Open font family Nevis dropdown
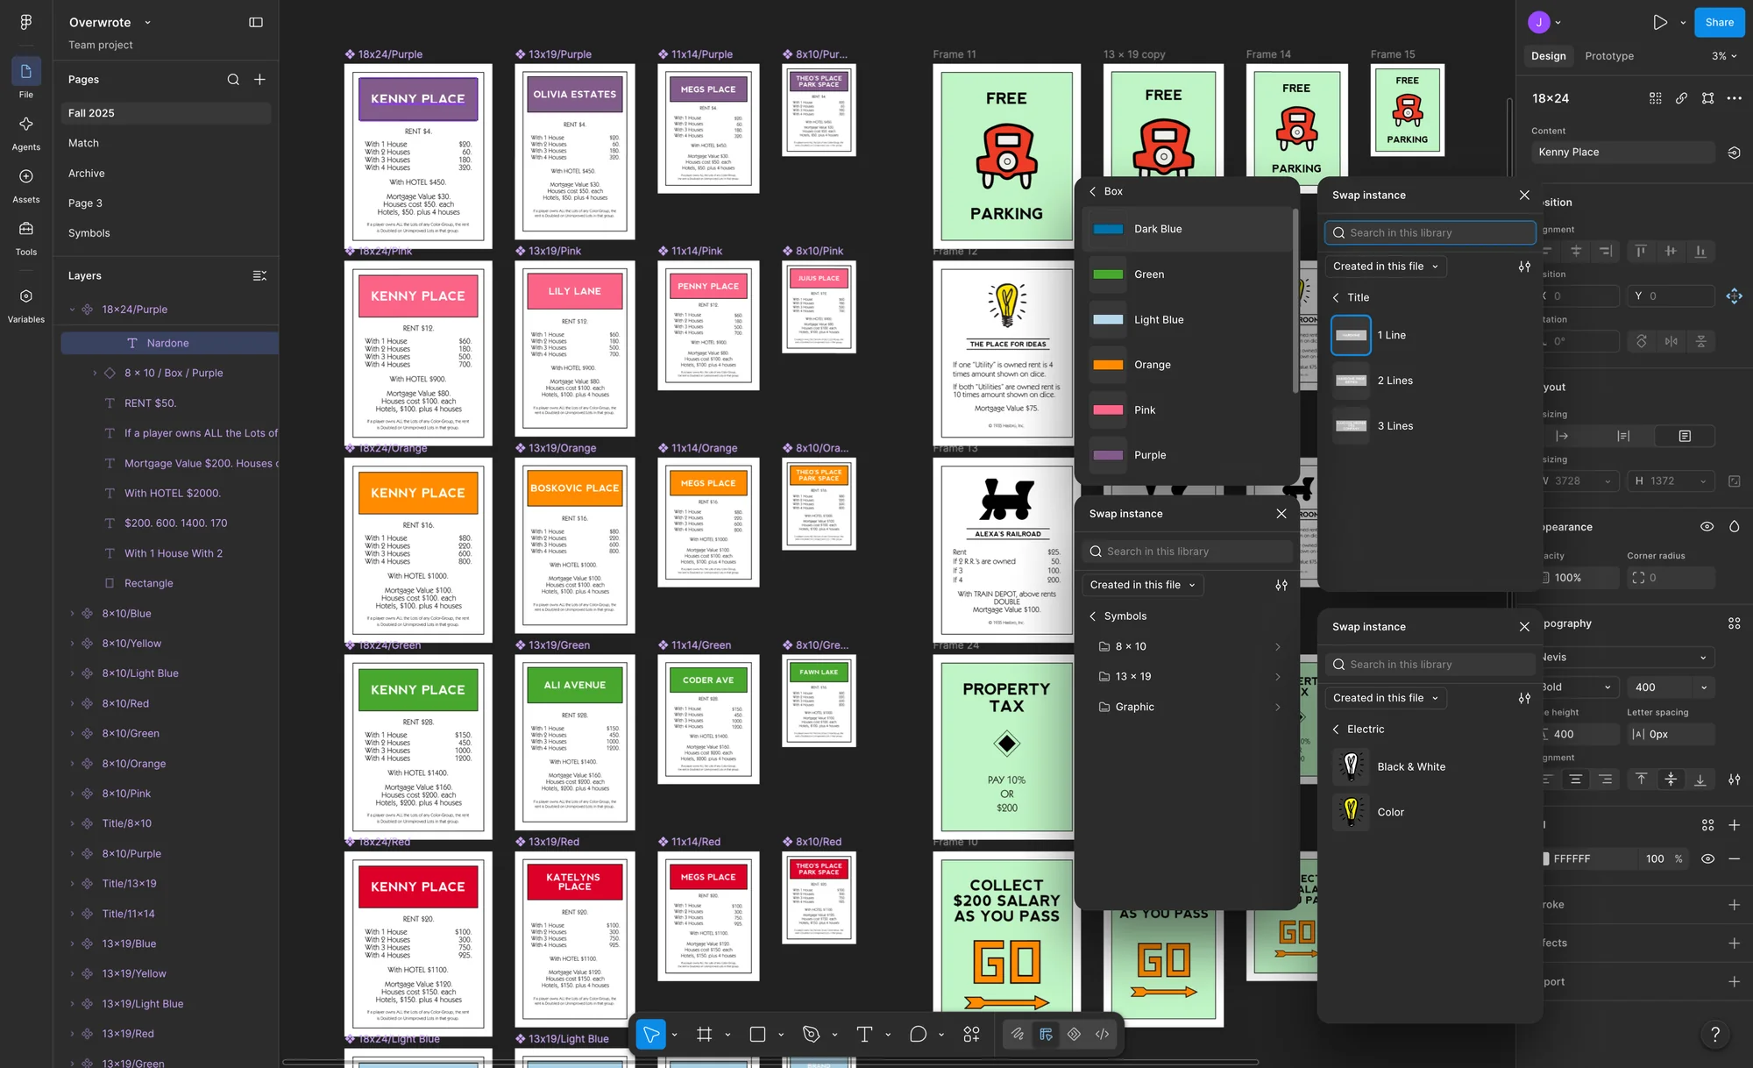The image size is (1753, 1068). [1628, 658]
